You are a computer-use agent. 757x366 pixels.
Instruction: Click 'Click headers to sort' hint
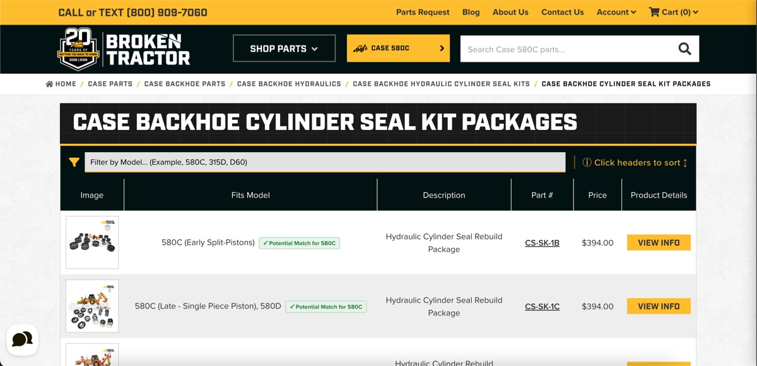[x=635, y=163]
